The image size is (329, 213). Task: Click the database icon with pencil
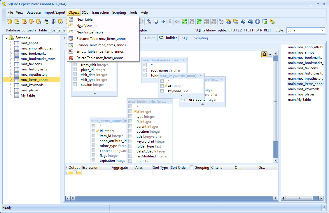coord(32,22)
